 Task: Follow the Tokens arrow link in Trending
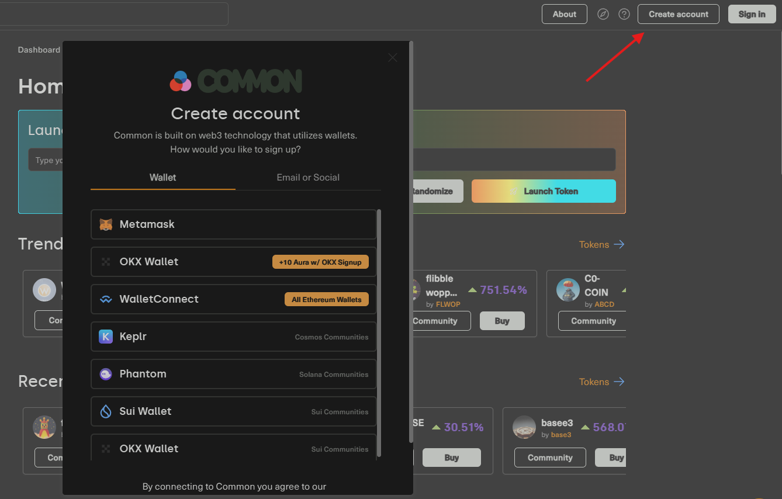tap(601, 245)
